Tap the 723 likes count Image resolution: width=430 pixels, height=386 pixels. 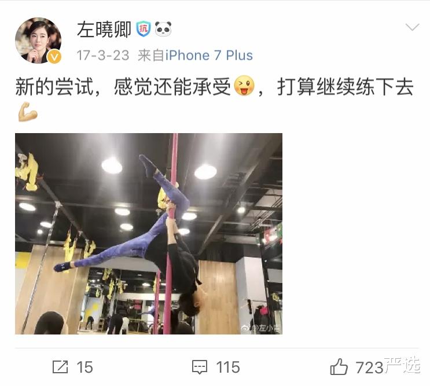point(369,367)
